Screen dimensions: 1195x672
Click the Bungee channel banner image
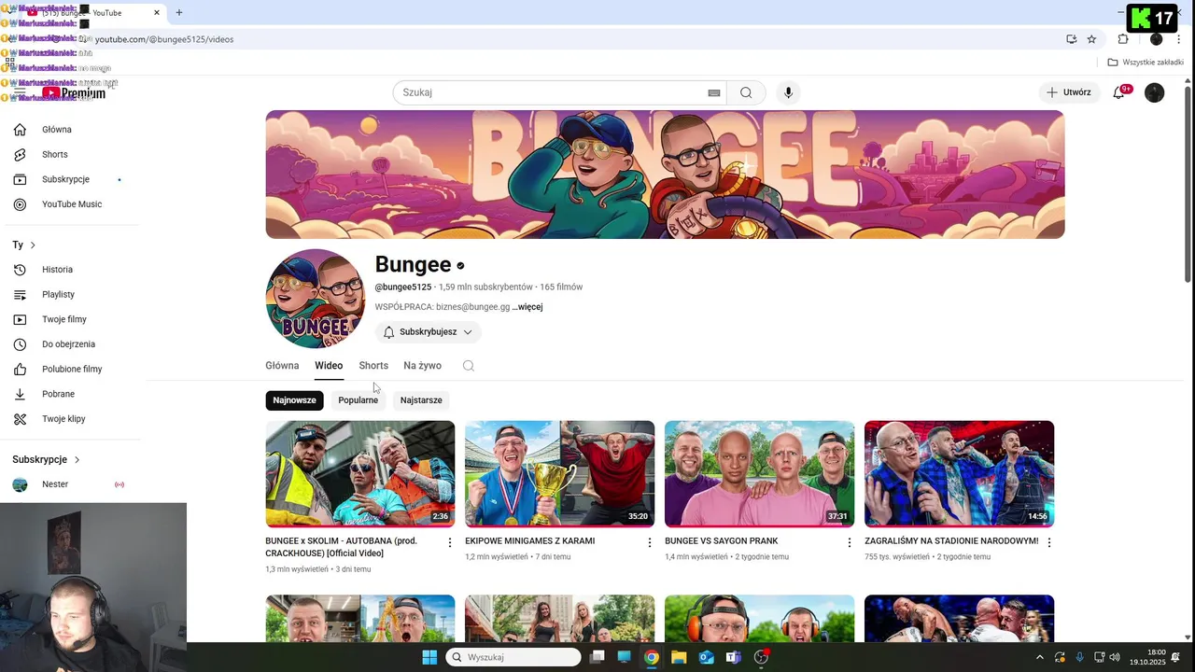pos(665,175)
